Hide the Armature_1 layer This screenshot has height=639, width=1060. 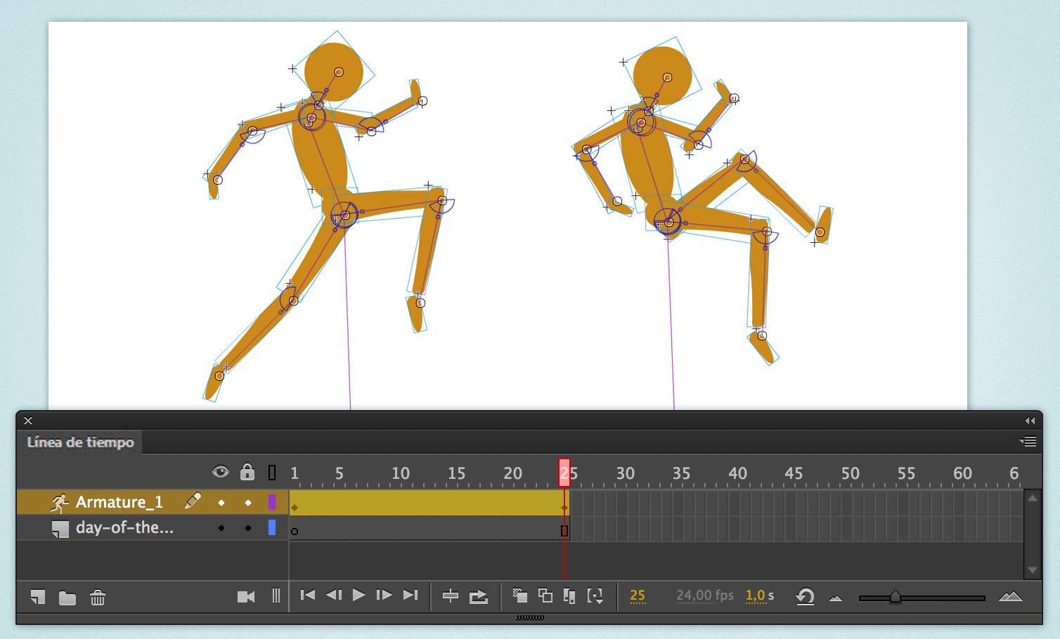pos(221,503)
